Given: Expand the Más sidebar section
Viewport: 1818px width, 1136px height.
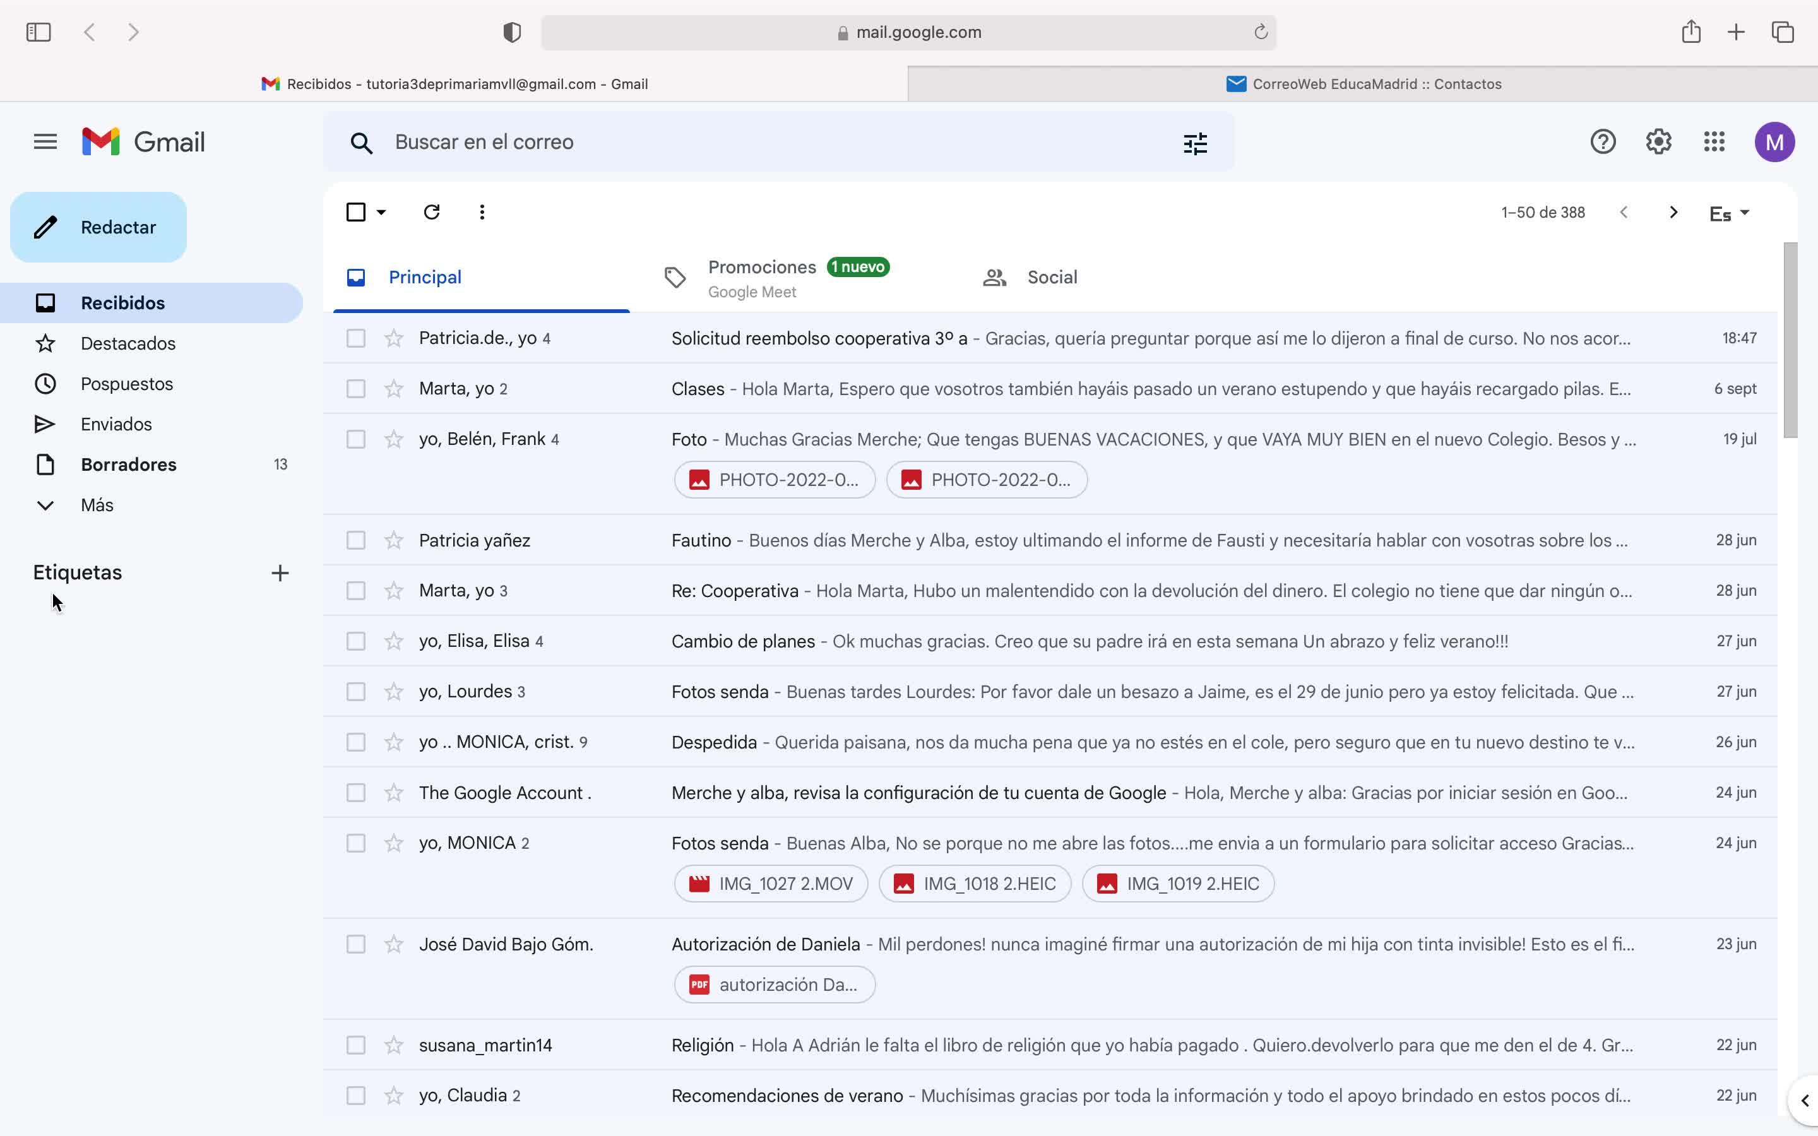Looking at the screenshot, I should point(96,505).
